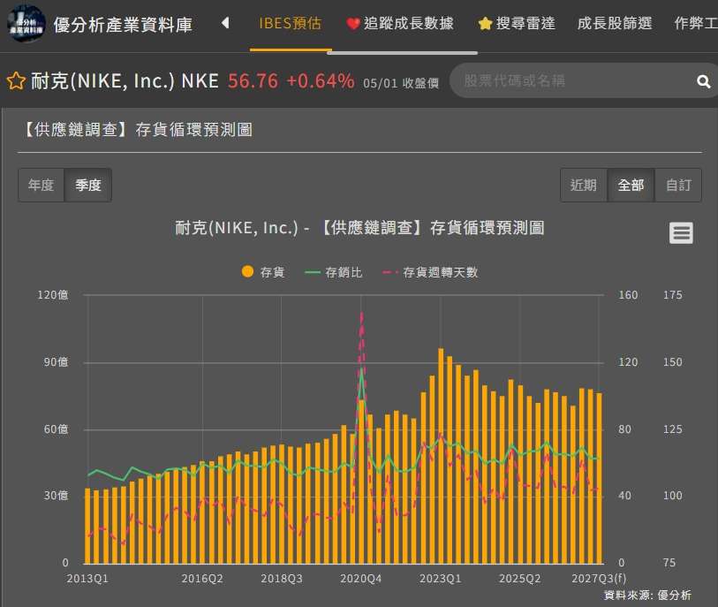Click the 100 right axis label
Screen dimensions: 718x607
(673, 496)
